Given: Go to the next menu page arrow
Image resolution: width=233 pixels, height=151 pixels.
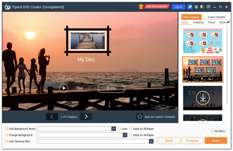Looking at the screenshot, I should click(86, 116).
